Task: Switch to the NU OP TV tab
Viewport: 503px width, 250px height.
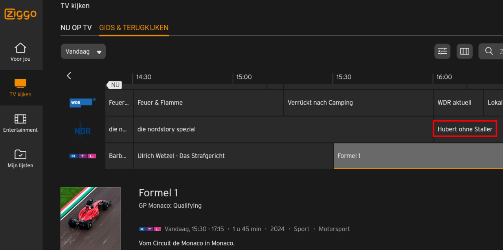Action: pyautogui.click(x=76, y=27)
